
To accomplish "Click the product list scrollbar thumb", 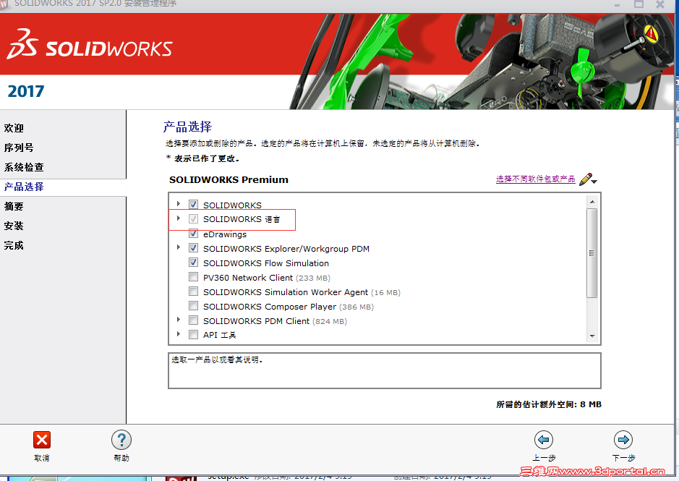I will 592,253.
